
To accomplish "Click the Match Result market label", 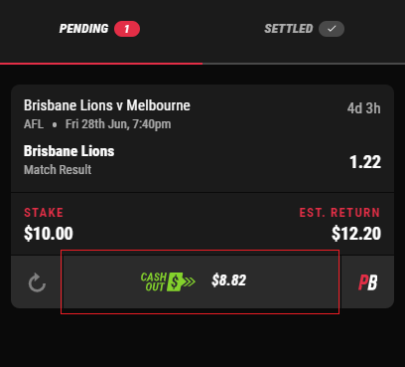I will point(58,170).
